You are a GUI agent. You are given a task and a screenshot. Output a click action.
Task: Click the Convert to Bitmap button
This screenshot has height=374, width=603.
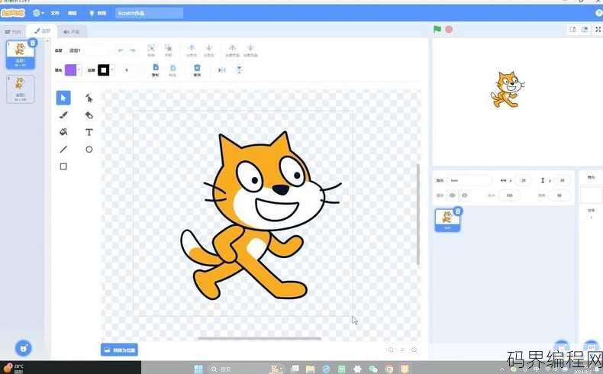(119, 350)
